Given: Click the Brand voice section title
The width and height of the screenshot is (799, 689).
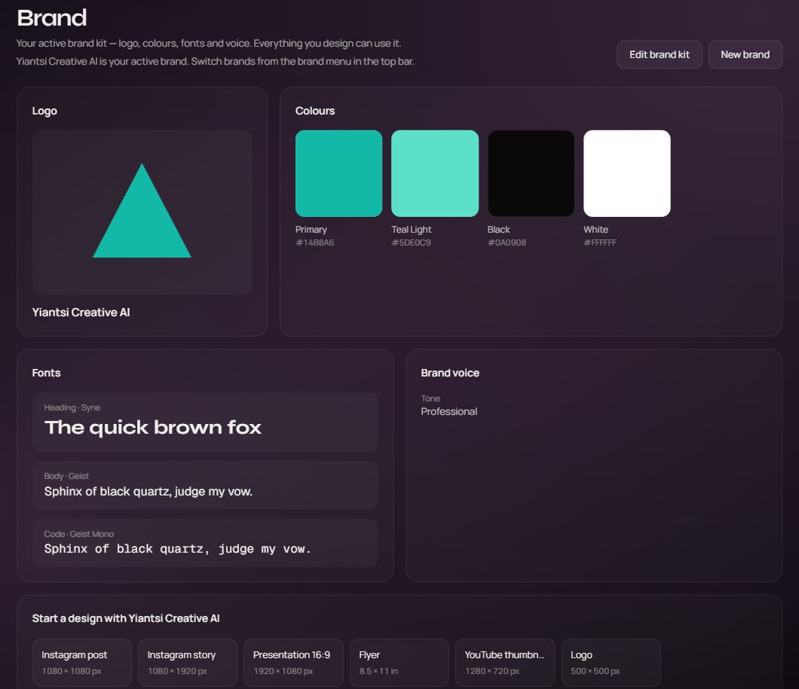Looking at the screenshot, I should click(x=450, y=373).
